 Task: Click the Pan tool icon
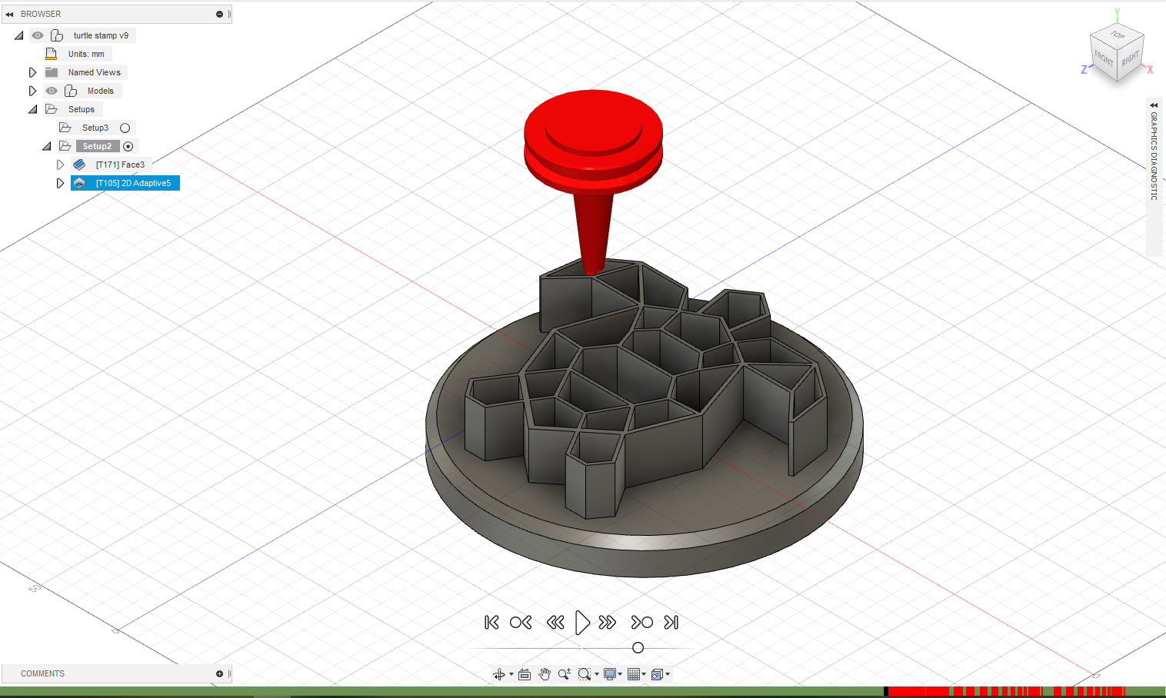(545, 674)
